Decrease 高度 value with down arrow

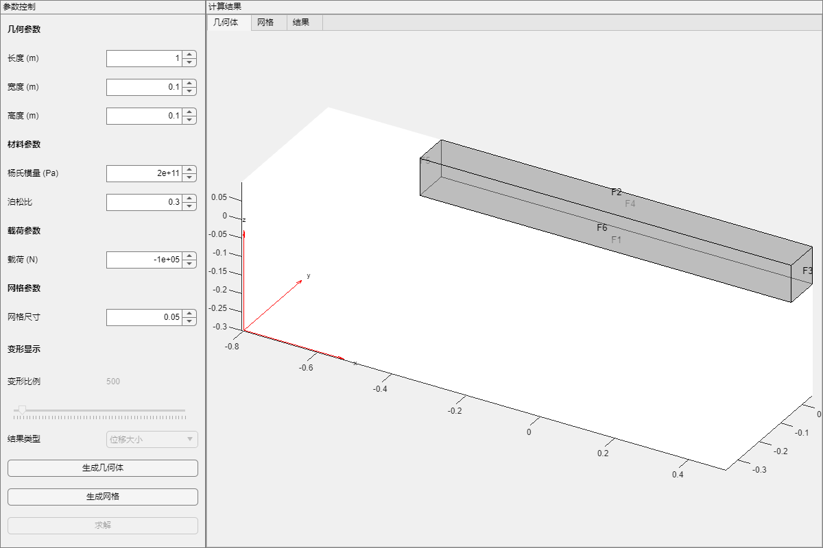click(189, 121)
